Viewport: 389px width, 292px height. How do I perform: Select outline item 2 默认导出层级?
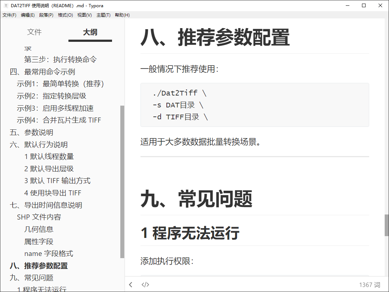tap(49, 169)
